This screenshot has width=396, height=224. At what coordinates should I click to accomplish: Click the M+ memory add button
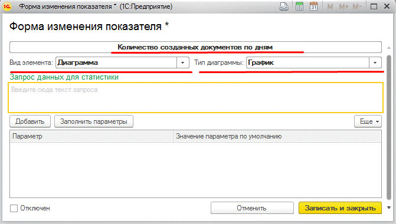point(343,6)
